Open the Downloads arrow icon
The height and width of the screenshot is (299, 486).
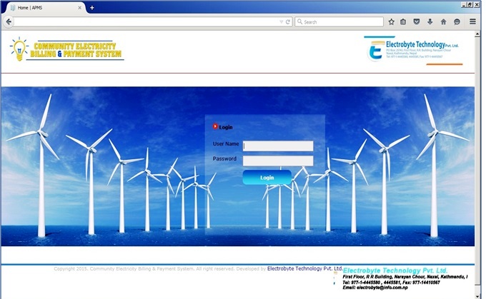click(430, 21)
